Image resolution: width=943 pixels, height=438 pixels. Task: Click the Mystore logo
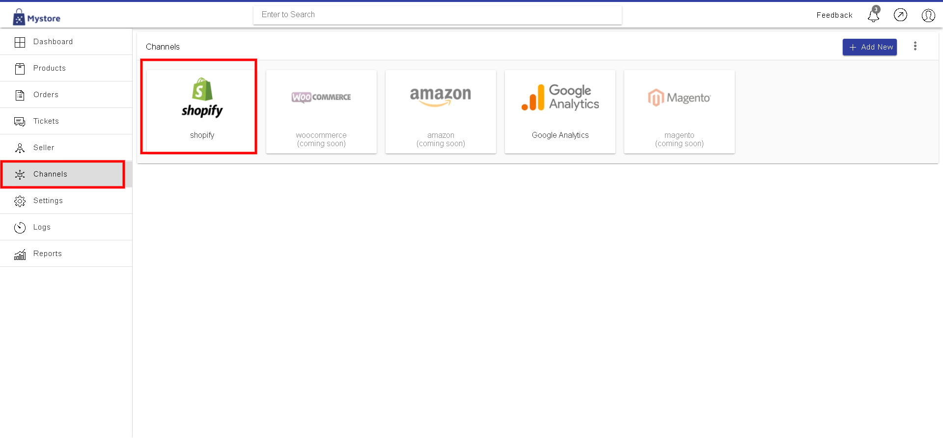pos(37,17)
